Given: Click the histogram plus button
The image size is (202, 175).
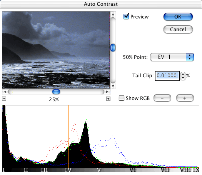Looking at the screenshot, I should (185, 98).
